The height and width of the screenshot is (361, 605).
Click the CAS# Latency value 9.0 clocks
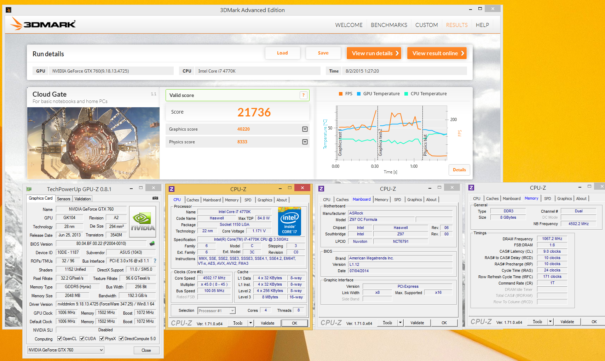point(552,252)
